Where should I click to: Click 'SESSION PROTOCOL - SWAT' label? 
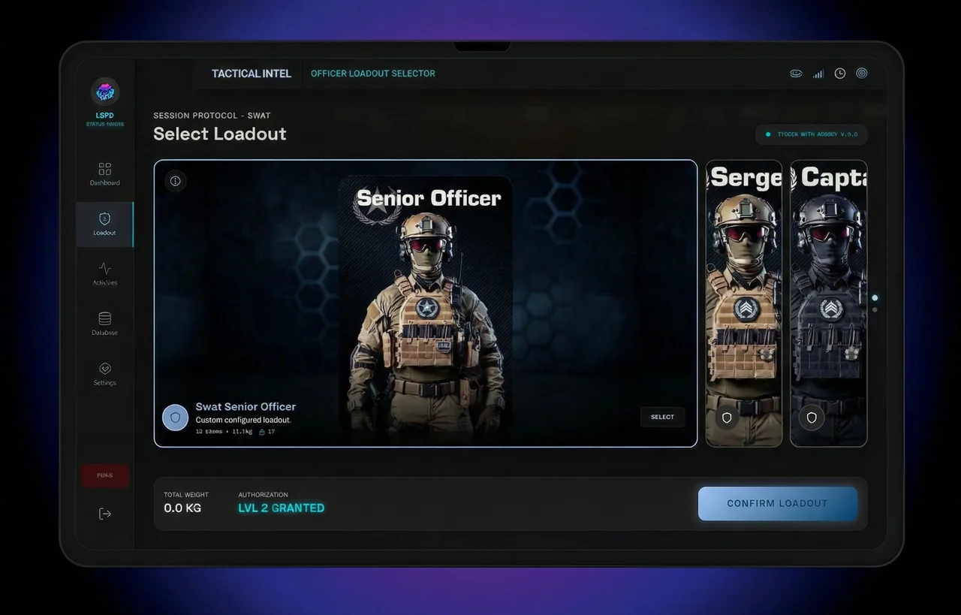pyautogui.click(x=212, y=116)
